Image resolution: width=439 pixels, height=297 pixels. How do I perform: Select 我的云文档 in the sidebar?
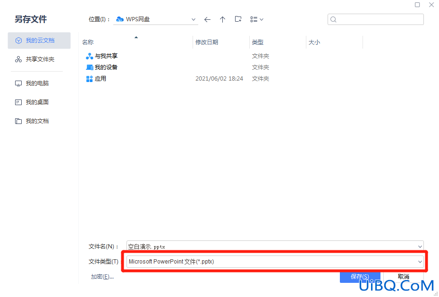pyautogui.click(x=39, y=41)
